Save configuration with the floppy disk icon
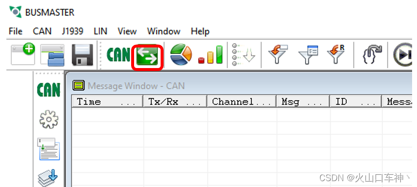417x187 pixels. [83, 55]
